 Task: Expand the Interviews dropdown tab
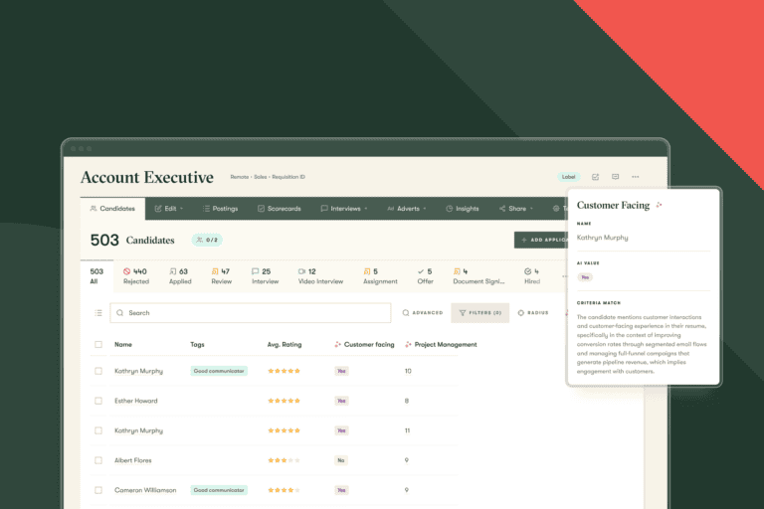coord(344,209)
